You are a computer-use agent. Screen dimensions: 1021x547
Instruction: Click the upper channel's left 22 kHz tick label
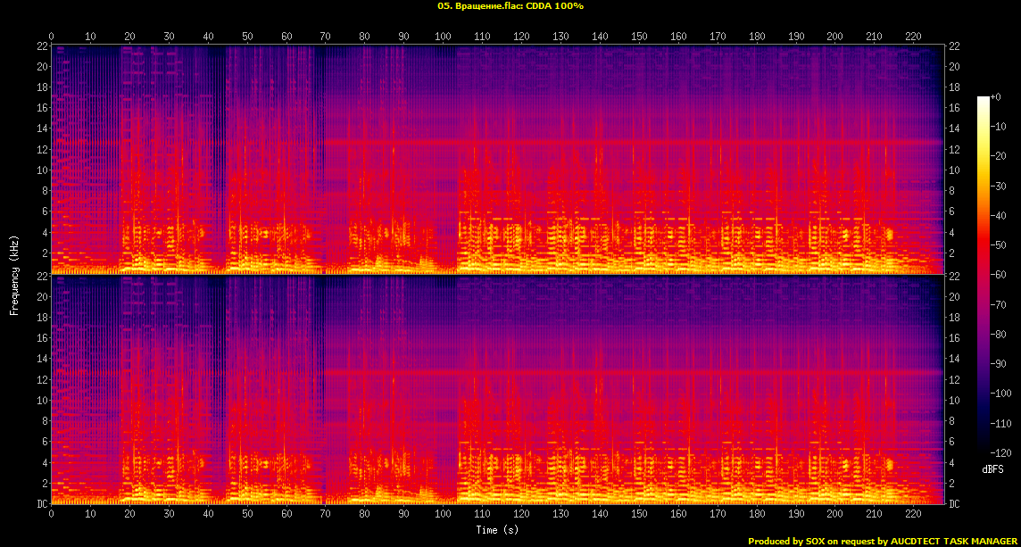42,46
